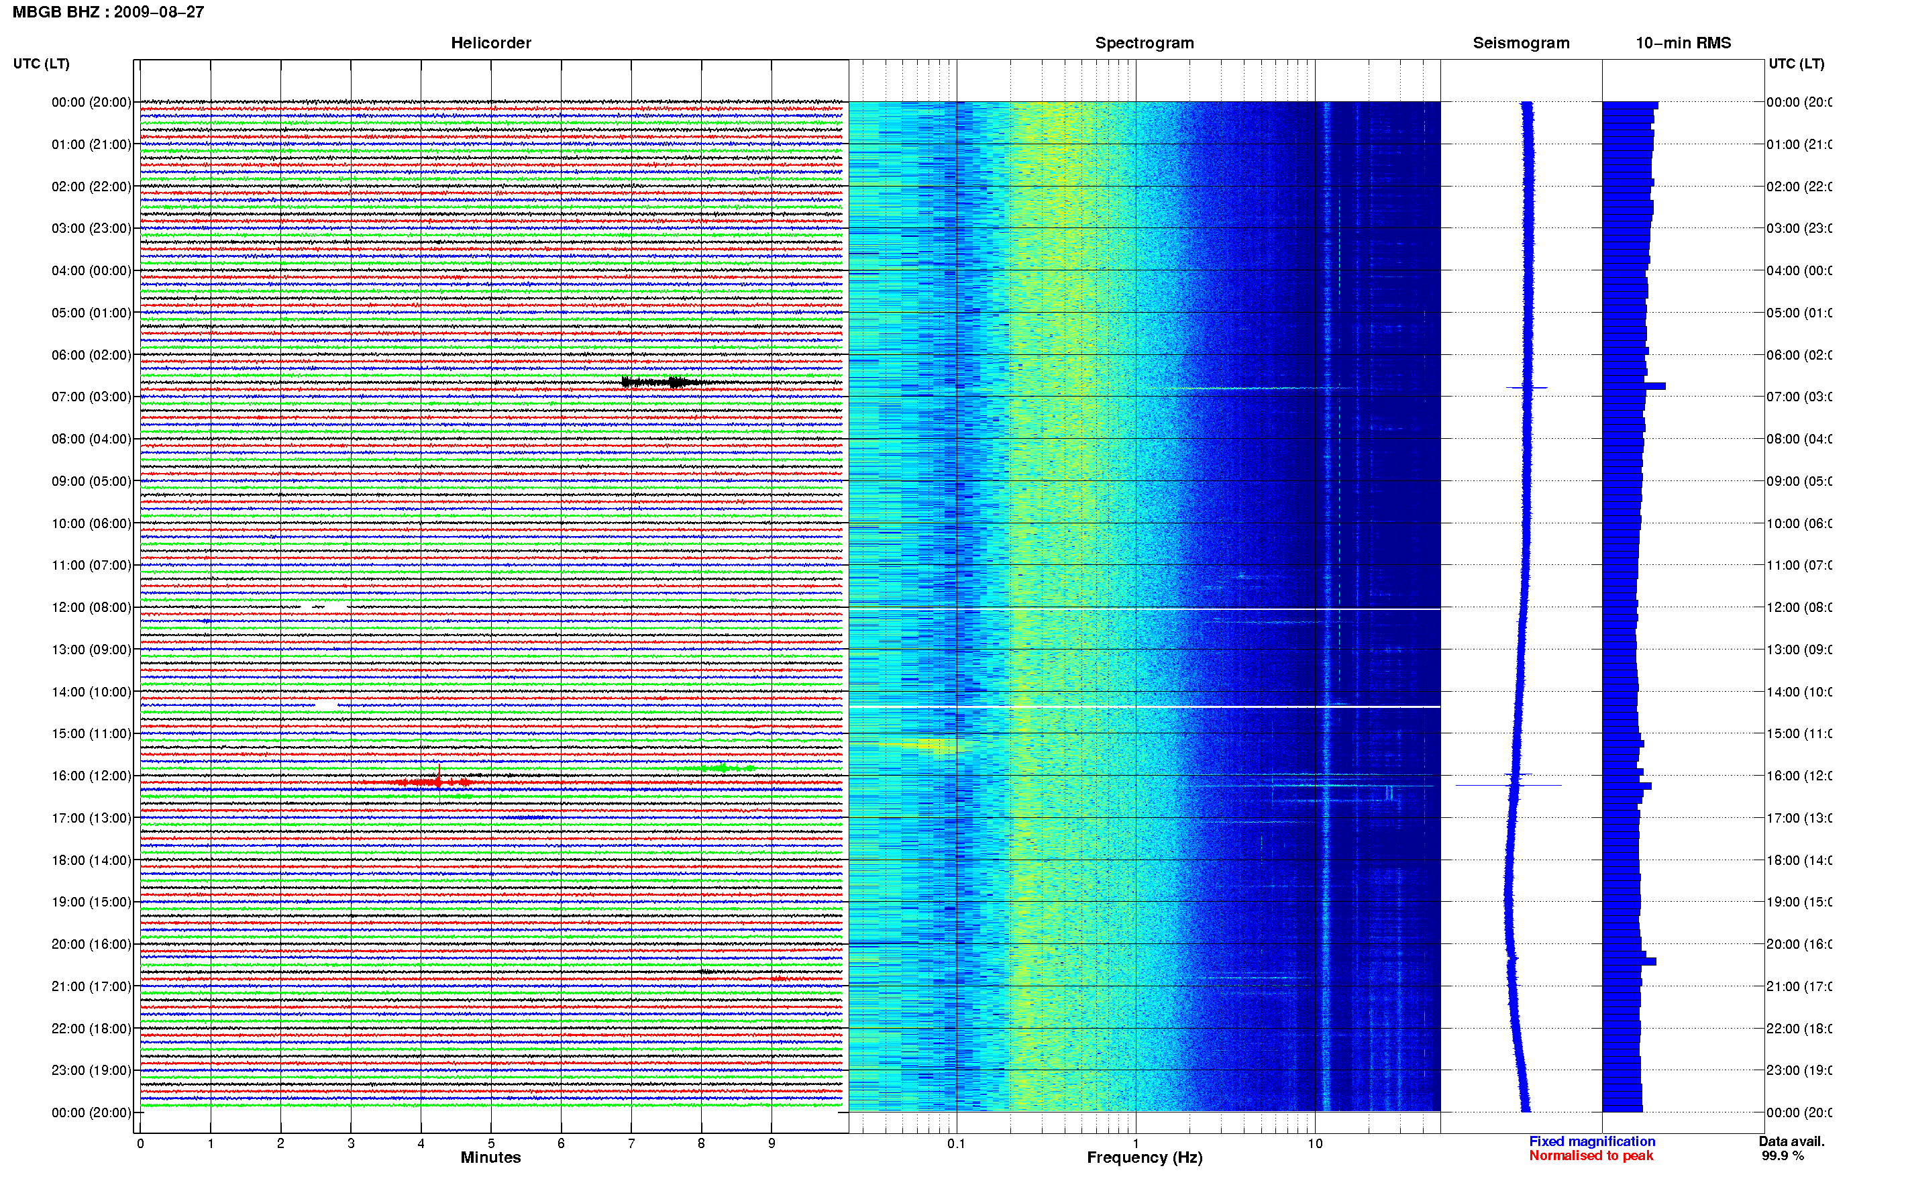The image size is (1908, 1193).
Task: Click the left 22:00 (18:00) time label
Action: [x=91, y=1029]
